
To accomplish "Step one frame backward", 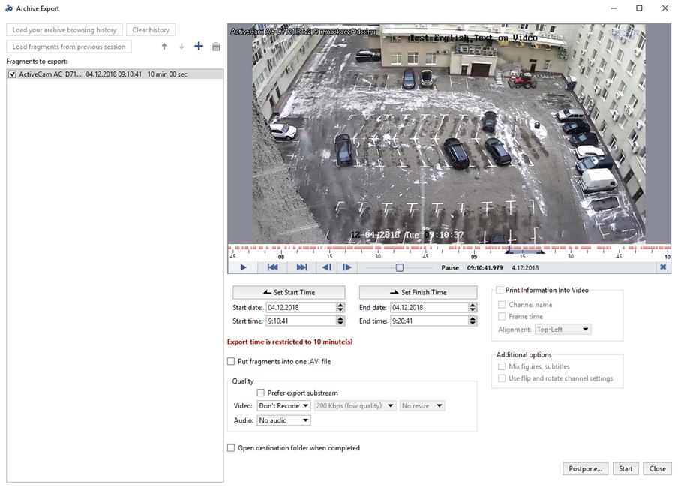I will coord(327,267).
